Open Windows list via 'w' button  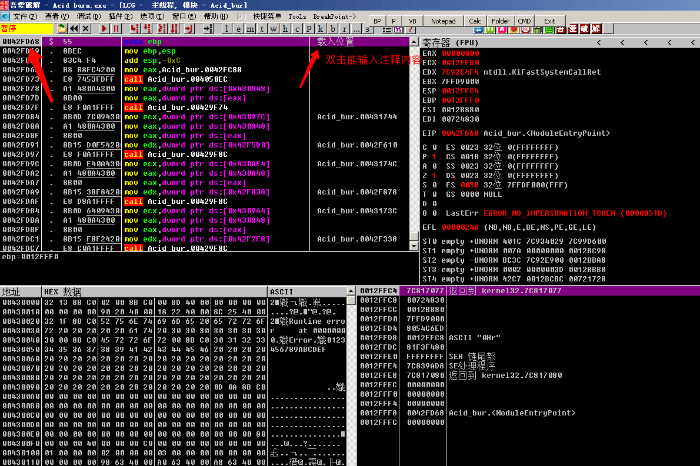(274, 29)
